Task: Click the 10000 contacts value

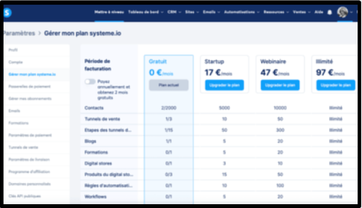Action: coord(280,108)
